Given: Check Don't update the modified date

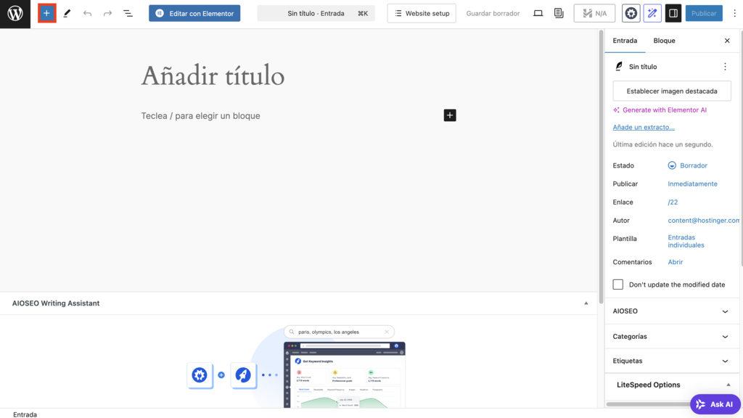Looking at the screenshot, I should coord(617,284).
